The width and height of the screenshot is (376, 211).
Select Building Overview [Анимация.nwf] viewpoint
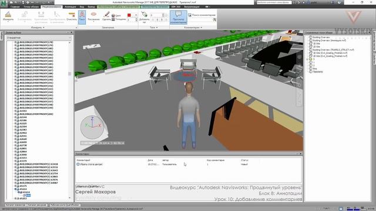(x=330, y=40)
